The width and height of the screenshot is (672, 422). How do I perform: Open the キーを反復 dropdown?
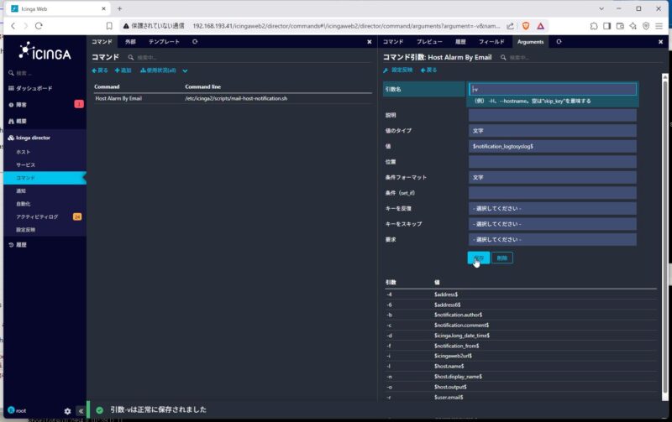553,208
